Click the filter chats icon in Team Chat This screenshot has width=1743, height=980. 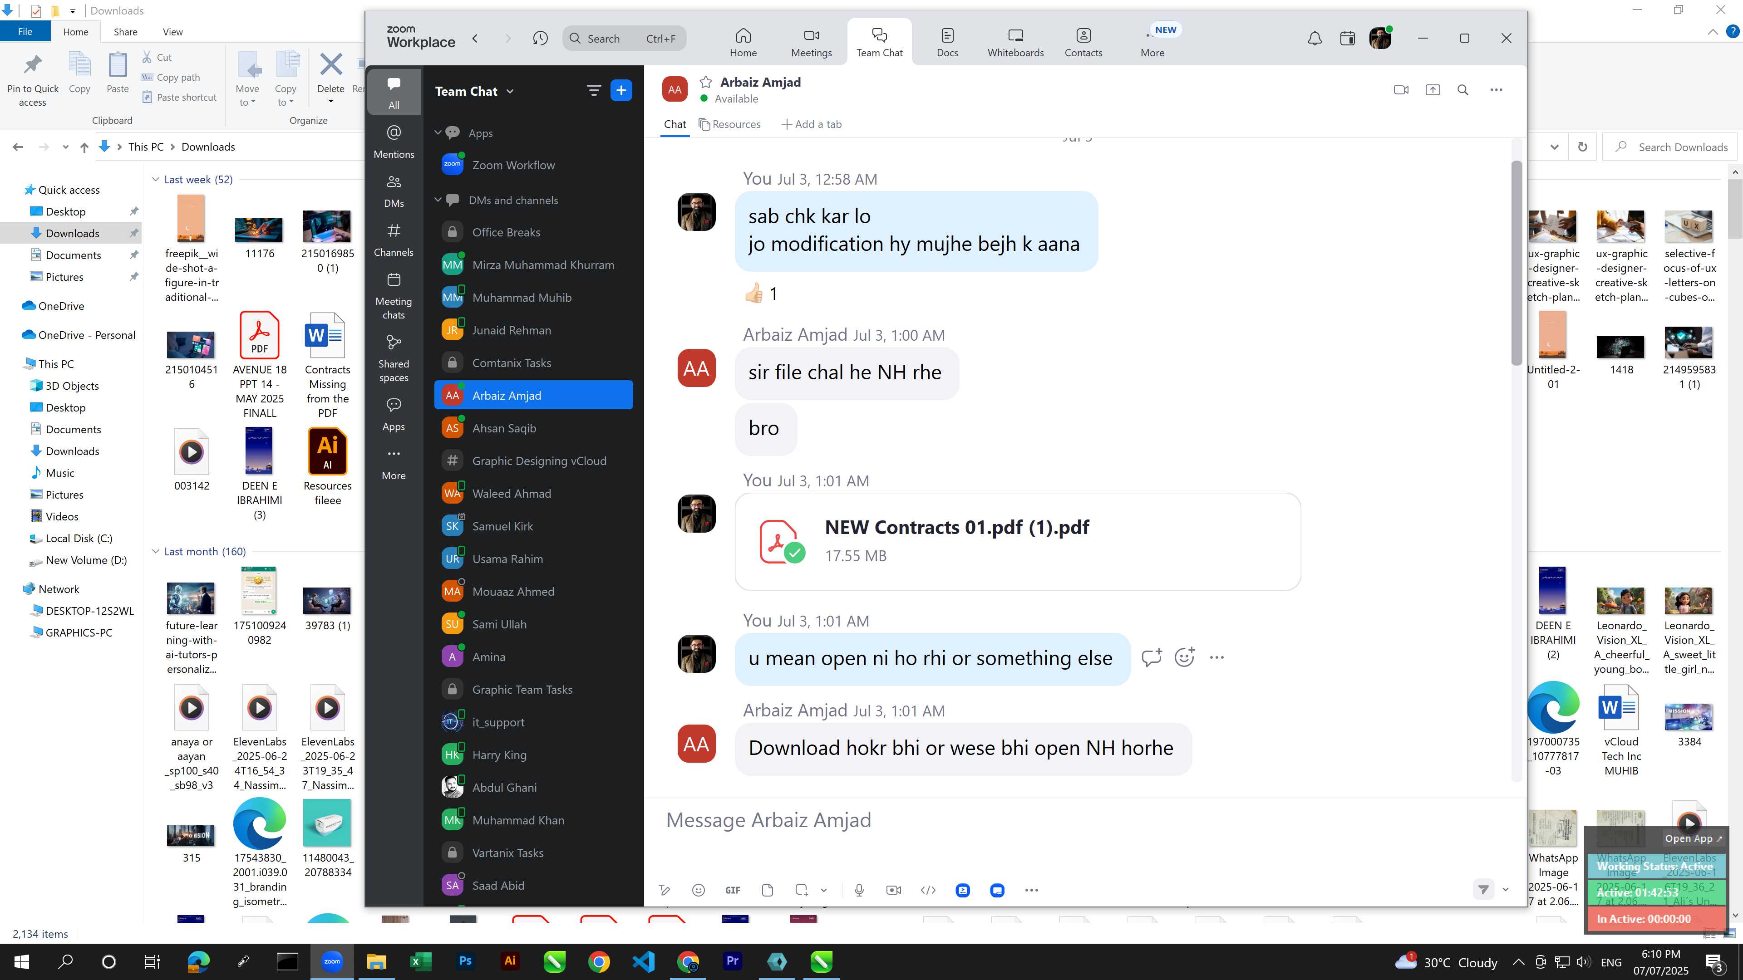pos(593,91)
